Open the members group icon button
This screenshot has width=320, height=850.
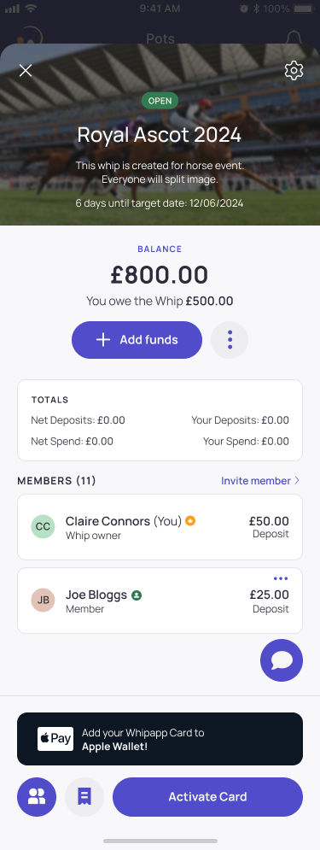coord(37,797)
